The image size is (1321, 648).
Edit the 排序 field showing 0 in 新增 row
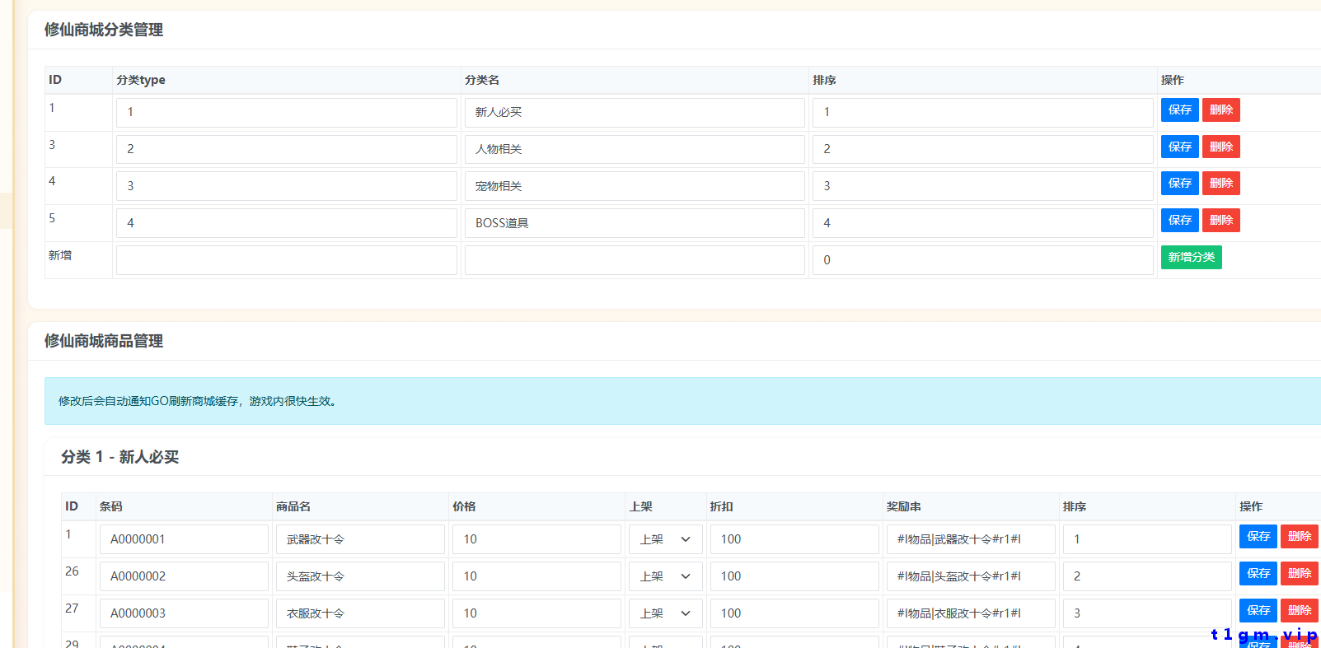[x=983, y=260]
